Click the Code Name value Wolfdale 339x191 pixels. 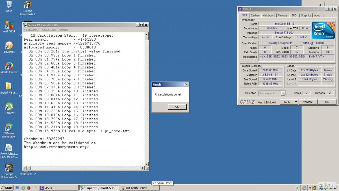(272, 28)
